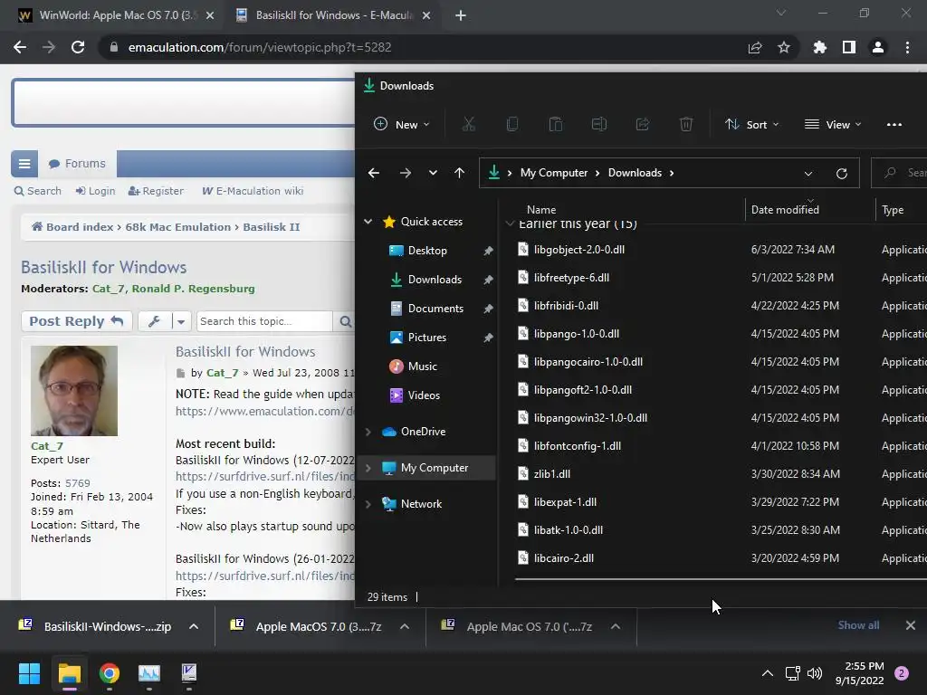The image size is (927, 695).
Task: Click the Share icon in Explorer toolbar
Action: (643, 124)
